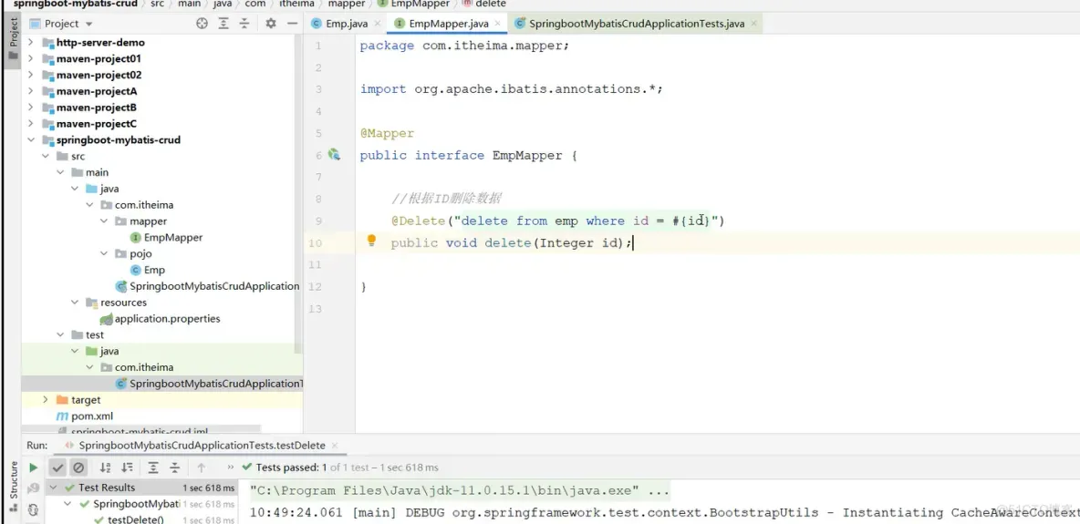Sort test results alphabetically

106,467
